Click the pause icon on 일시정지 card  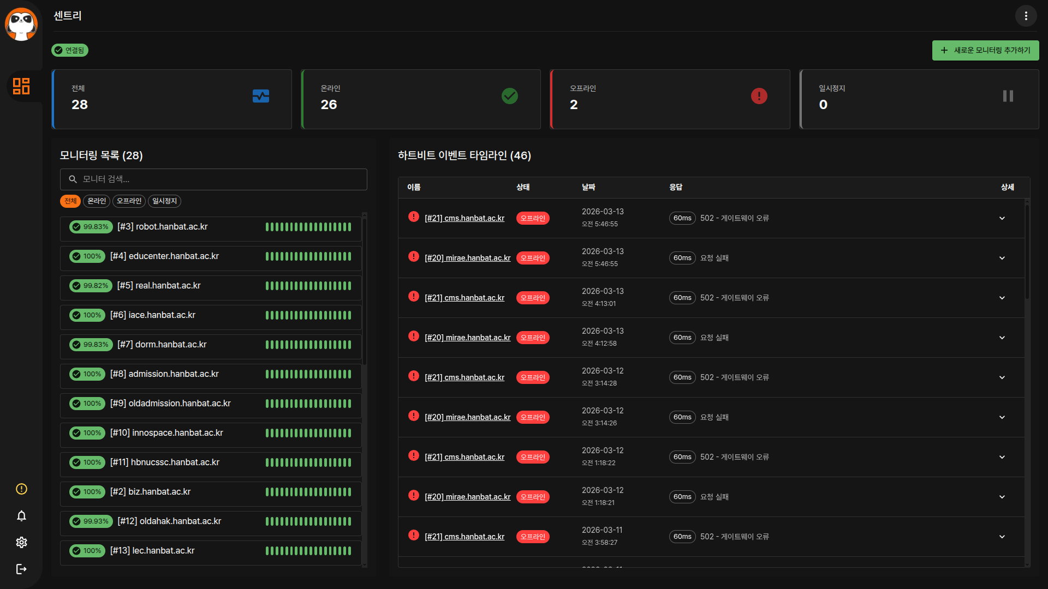pyautogui.click(x=1008, y=96)
